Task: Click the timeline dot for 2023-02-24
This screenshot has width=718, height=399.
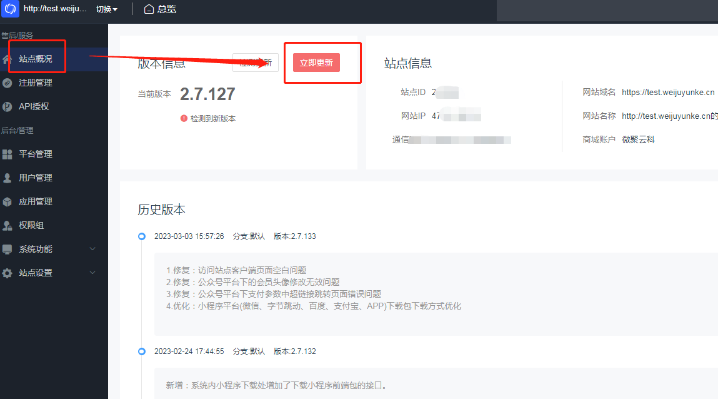Action: 142,351
